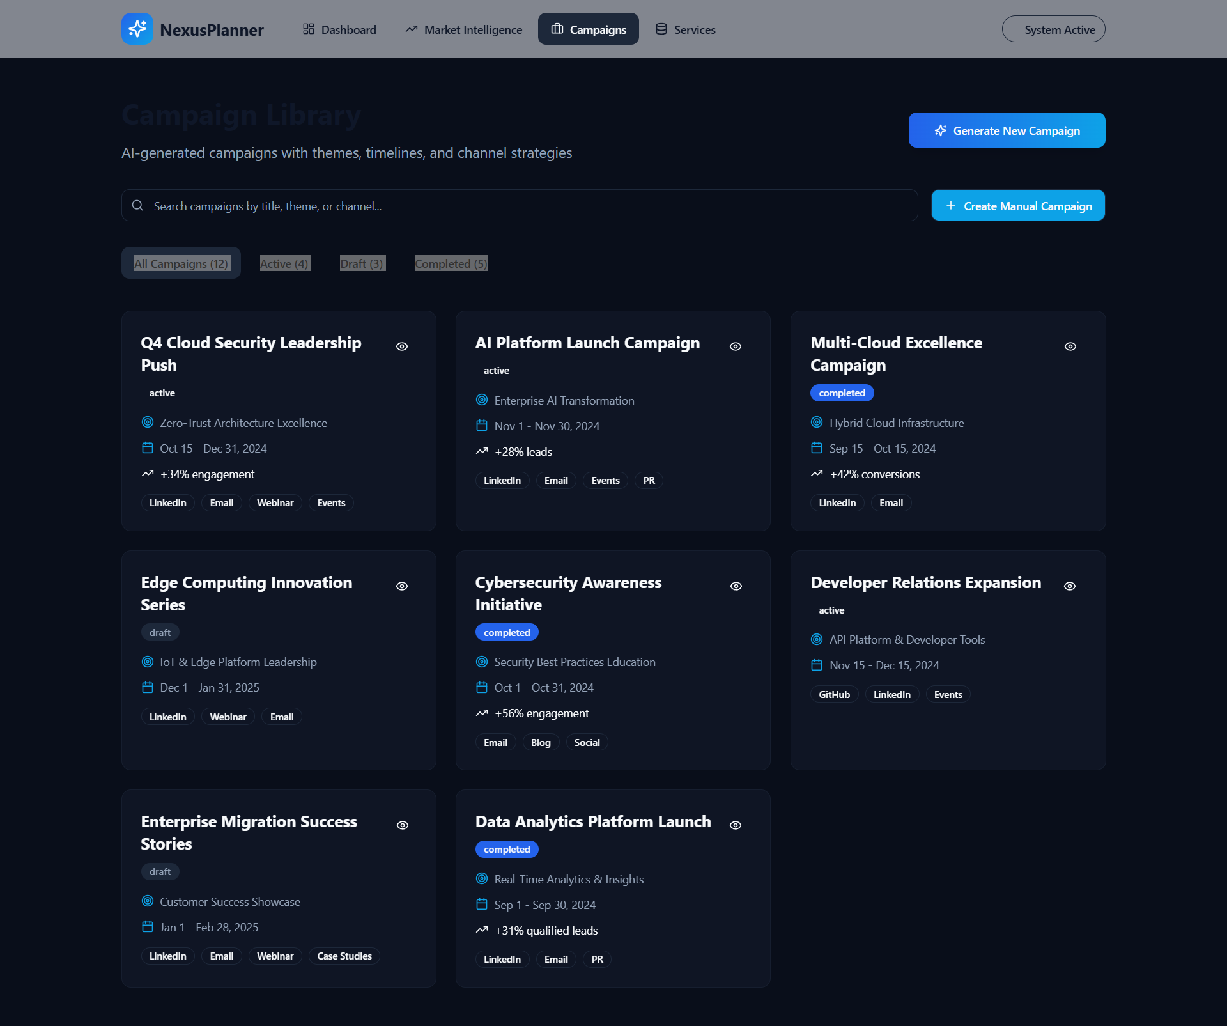Click the Market Intelligence trend icon
The height and width of the screenshot is (1026, 1227).
pos(412,29)
